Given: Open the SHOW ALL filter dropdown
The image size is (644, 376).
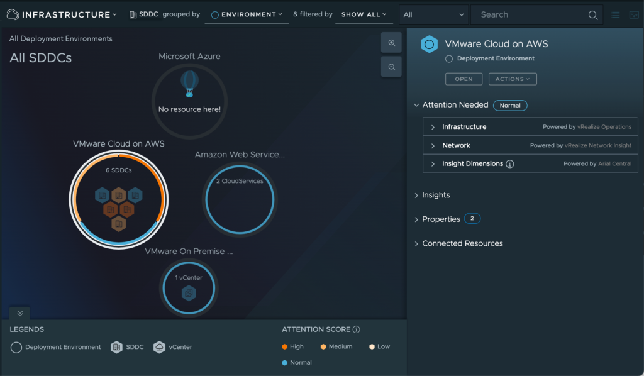Looking at the screenshot, I should point(364,14).
